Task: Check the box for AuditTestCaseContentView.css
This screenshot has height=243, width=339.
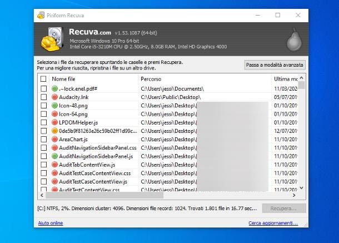Action: (44, 173)
